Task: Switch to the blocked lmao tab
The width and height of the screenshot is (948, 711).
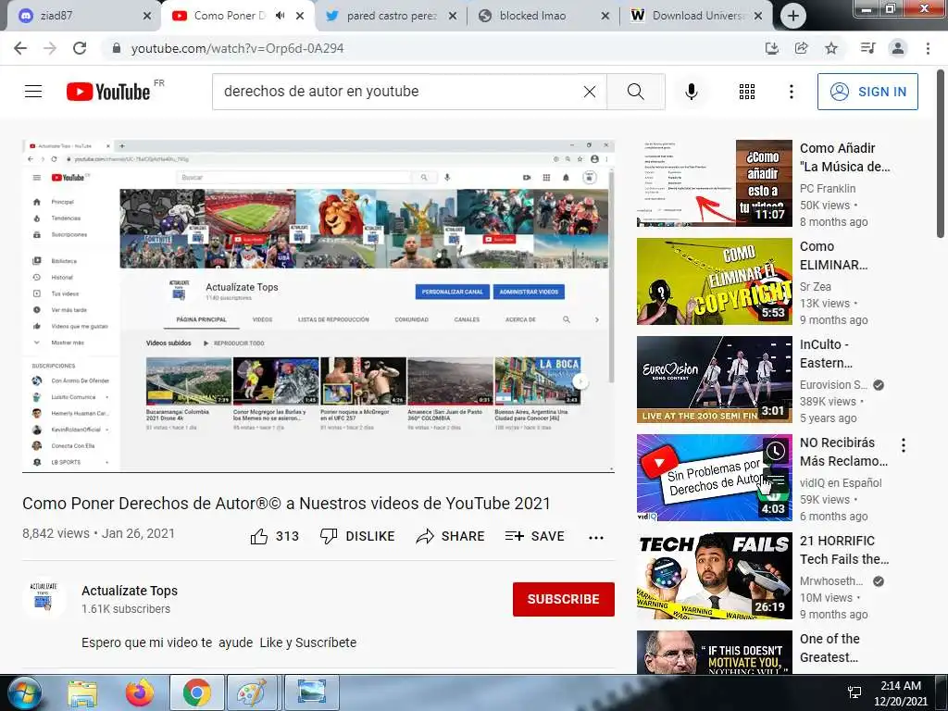Action: point(543,16)
